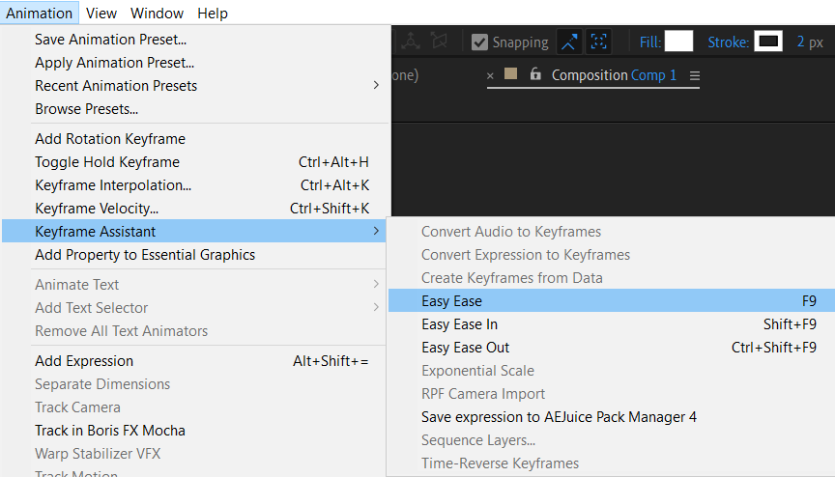
Task: Click Add Expression menu entry
Action: [84, 361]
